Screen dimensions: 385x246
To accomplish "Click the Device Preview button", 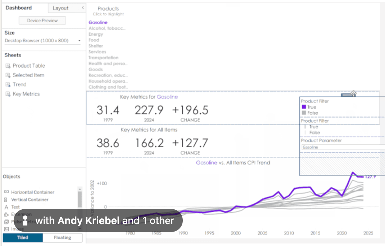I will point(42,20).
